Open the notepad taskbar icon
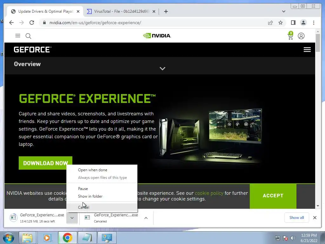Screen dimensions: 325x244 [x=87, y=238]
